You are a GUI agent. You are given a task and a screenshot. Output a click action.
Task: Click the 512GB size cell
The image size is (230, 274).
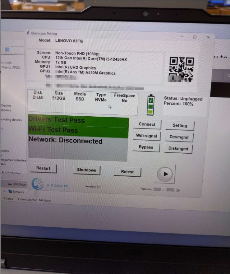tap(59, 98)
